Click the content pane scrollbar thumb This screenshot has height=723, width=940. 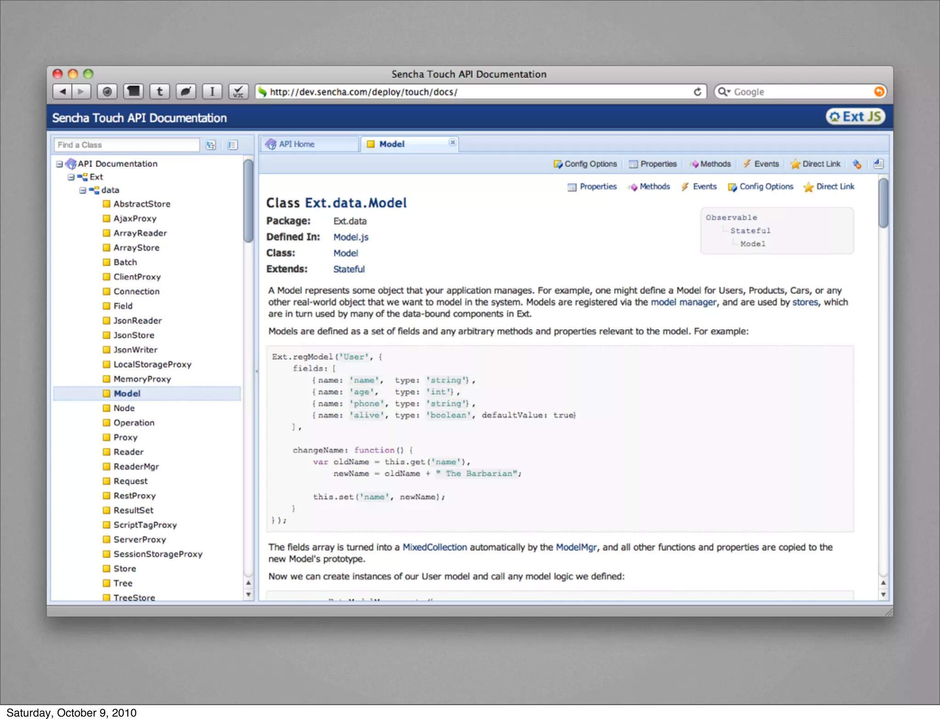(884, 203)
